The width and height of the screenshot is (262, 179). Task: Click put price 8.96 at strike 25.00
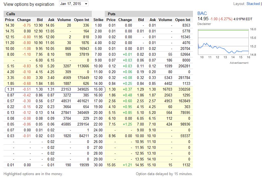pos(112,136)
